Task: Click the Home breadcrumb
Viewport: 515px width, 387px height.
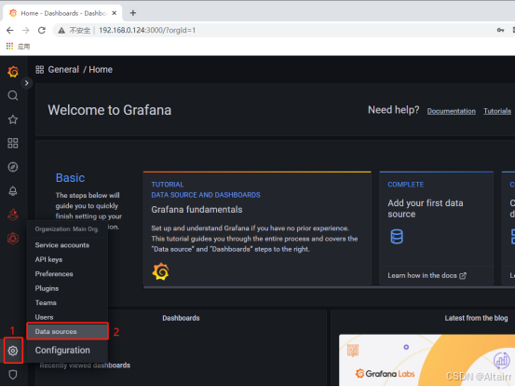Action: pyautogui.click(x=101, y=70)
